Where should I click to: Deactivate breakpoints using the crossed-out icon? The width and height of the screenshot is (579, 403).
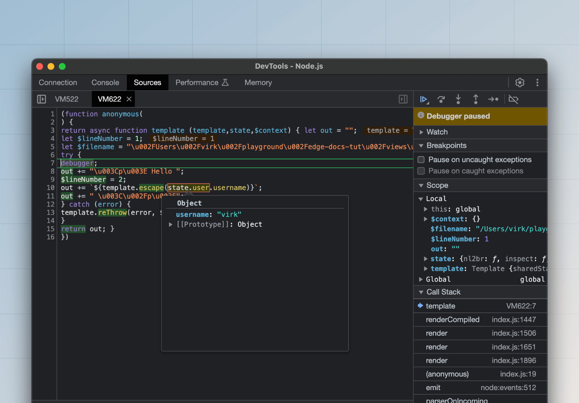[513, 99]
